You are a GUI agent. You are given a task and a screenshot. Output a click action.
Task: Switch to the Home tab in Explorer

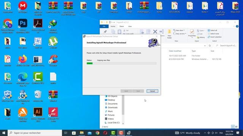coord(113,26)
